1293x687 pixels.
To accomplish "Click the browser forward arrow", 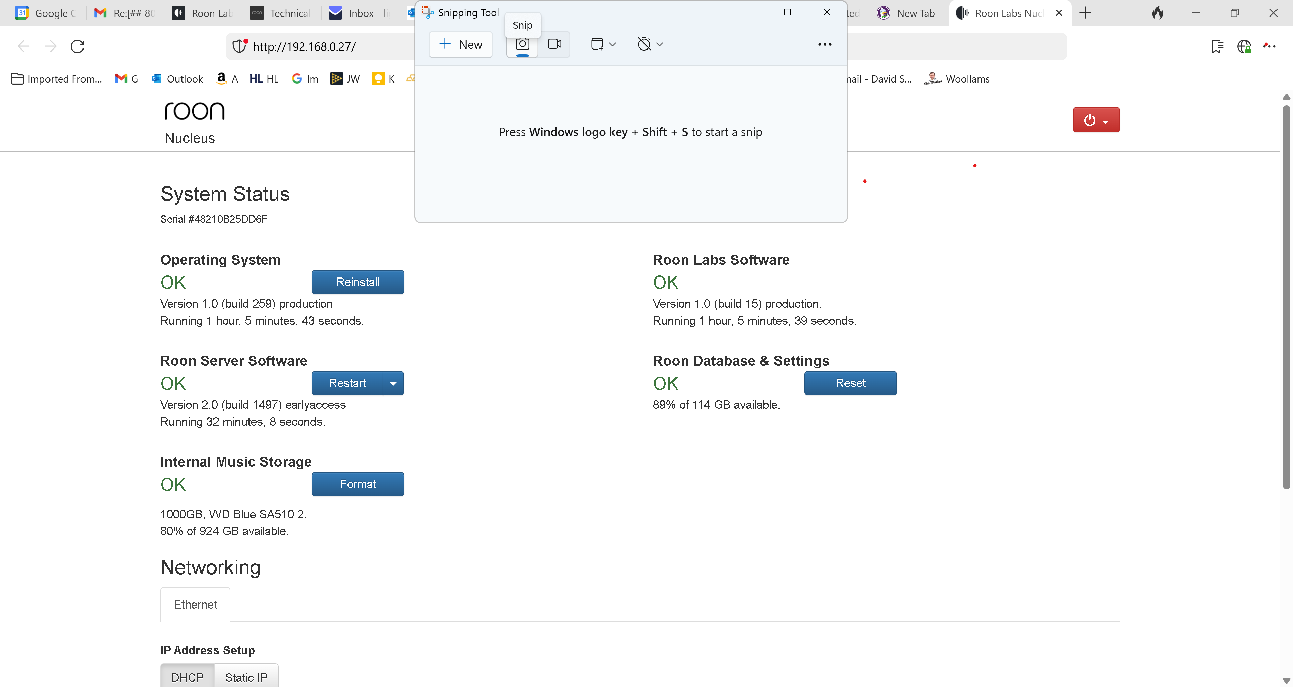I will coord(50,46).
